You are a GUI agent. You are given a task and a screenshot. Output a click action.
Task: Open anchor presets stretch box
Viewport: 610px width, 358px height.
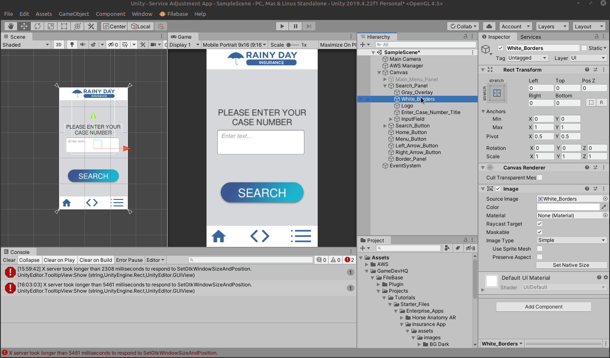click(x=497, y=93)
